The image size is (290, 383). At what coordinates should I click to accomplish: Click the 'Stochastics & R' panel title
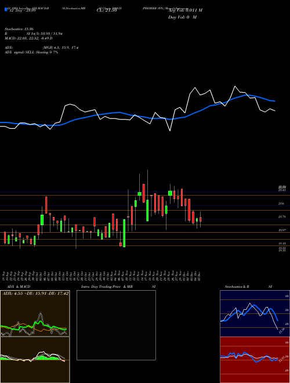[x=237, y=287]
